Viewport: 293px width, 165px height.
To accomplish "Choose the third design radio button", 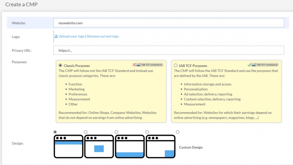I will click(116, 132).
